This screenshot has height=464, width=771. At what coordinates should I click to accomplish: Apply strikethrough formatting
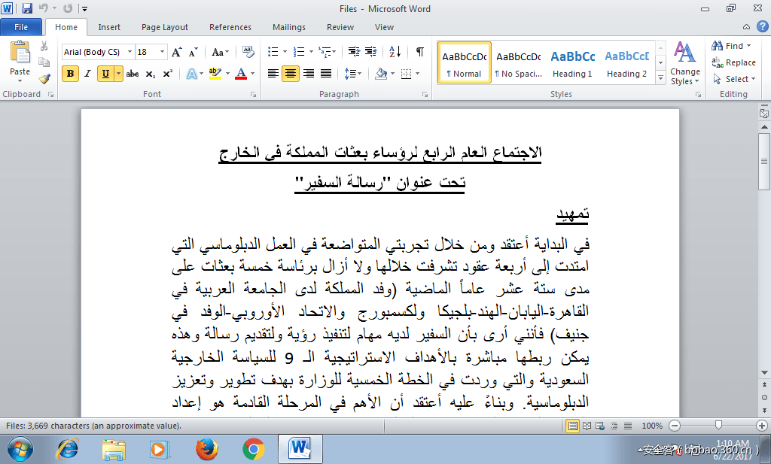pos(133,74)
